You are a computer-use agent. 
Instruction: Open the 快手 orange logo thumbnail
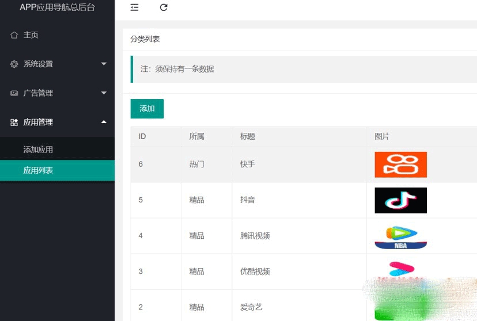400,165
